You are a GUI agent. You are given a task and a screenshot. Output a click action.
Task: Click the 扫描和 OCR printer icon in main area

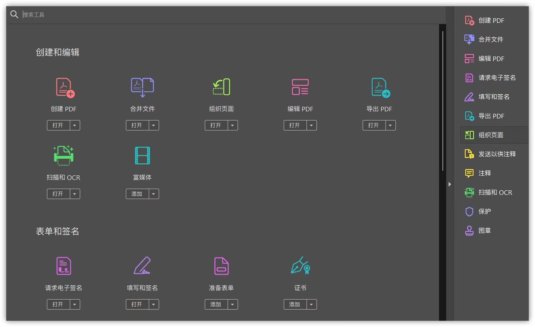pyautogui.click(x=64, y=156)
